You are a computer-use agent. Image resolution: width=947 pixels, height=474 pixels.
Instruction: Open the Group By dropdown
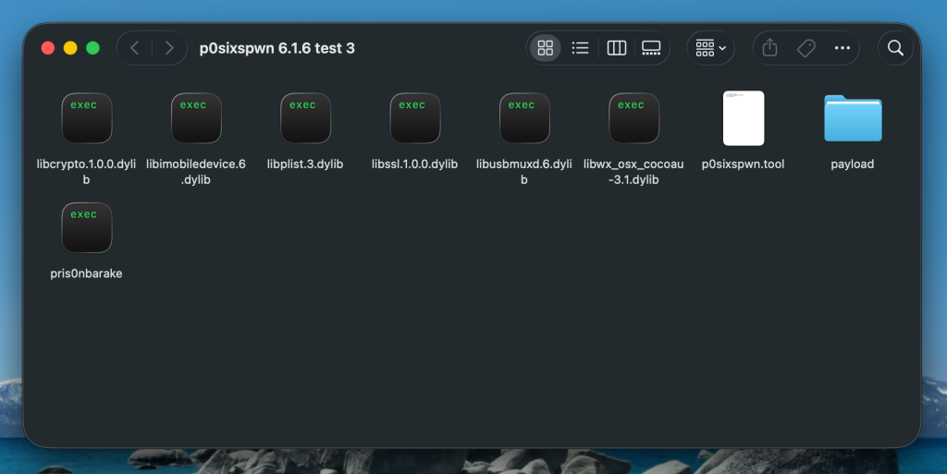710,48
